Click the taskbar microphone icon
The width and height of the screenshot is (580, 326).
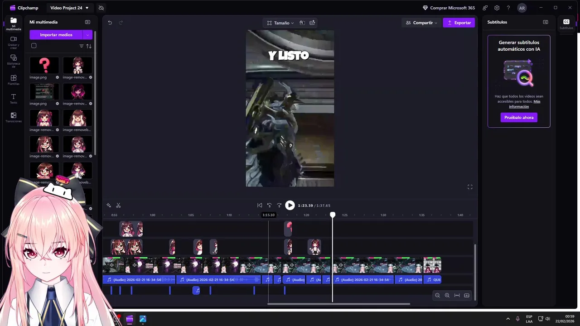(518, 319)
